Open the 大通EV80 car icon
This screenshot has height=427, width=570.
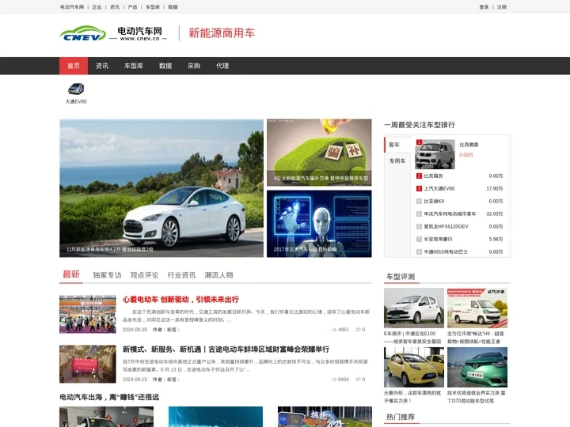[76, 89]
